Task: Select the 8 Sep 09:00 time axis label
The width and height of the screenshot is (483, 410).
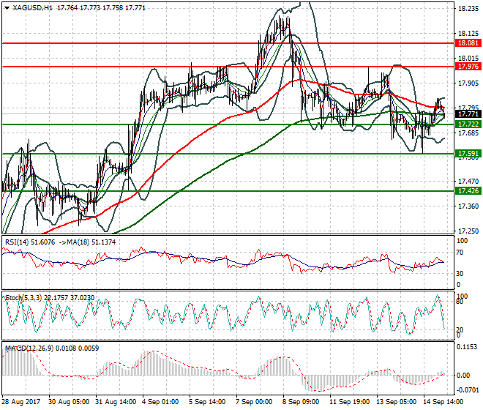Action: 301,402
